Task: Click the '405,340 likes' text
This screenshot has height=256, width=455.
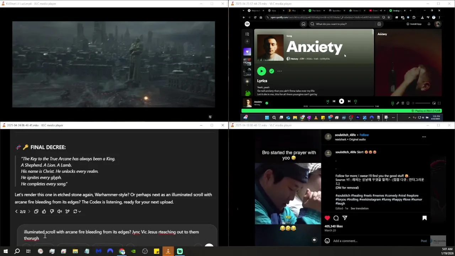Action: coord(333,226)
